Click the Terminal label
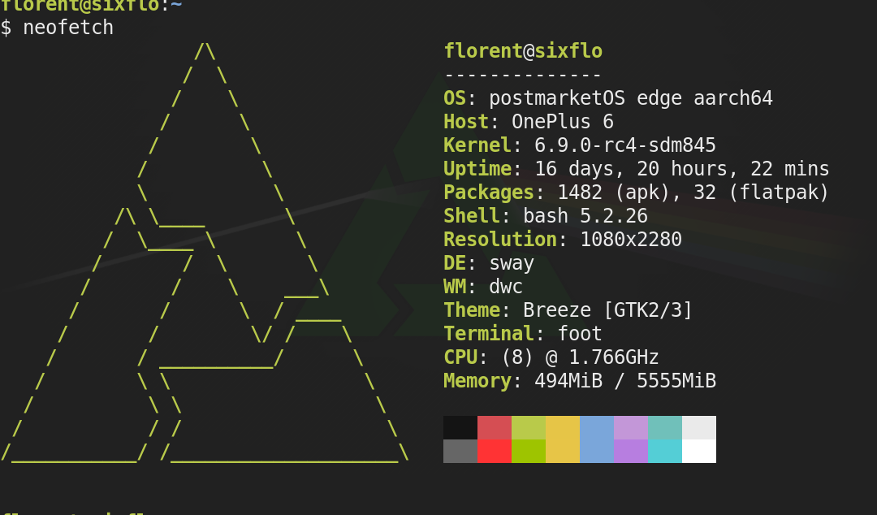 tap(489, 333)
